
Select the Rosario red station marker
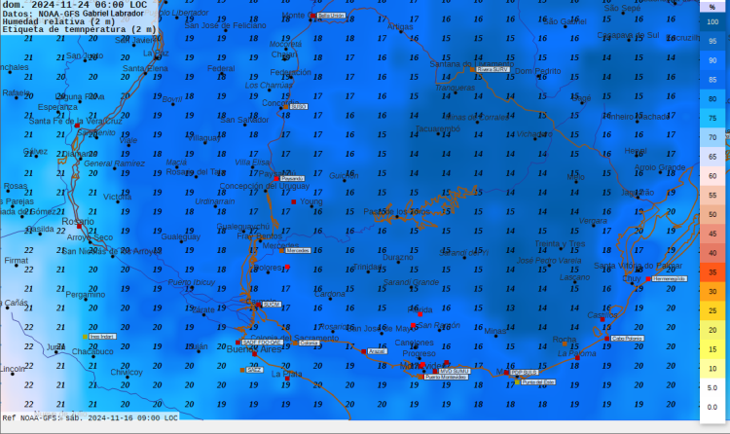(80, 228)
